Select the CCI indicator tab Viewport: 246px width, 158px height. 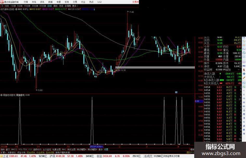30,149
